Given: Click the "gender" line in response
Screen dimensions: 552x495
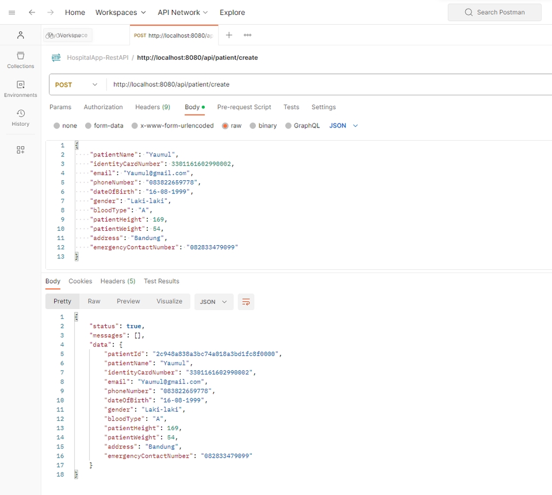Looking at the screenshot, I should tap(144, 409).
